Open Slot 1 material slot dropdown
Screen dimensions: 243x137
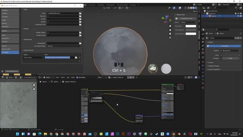(102, 77)
